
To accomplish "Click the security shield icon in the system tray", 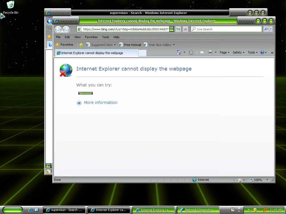I will point(255,210).
